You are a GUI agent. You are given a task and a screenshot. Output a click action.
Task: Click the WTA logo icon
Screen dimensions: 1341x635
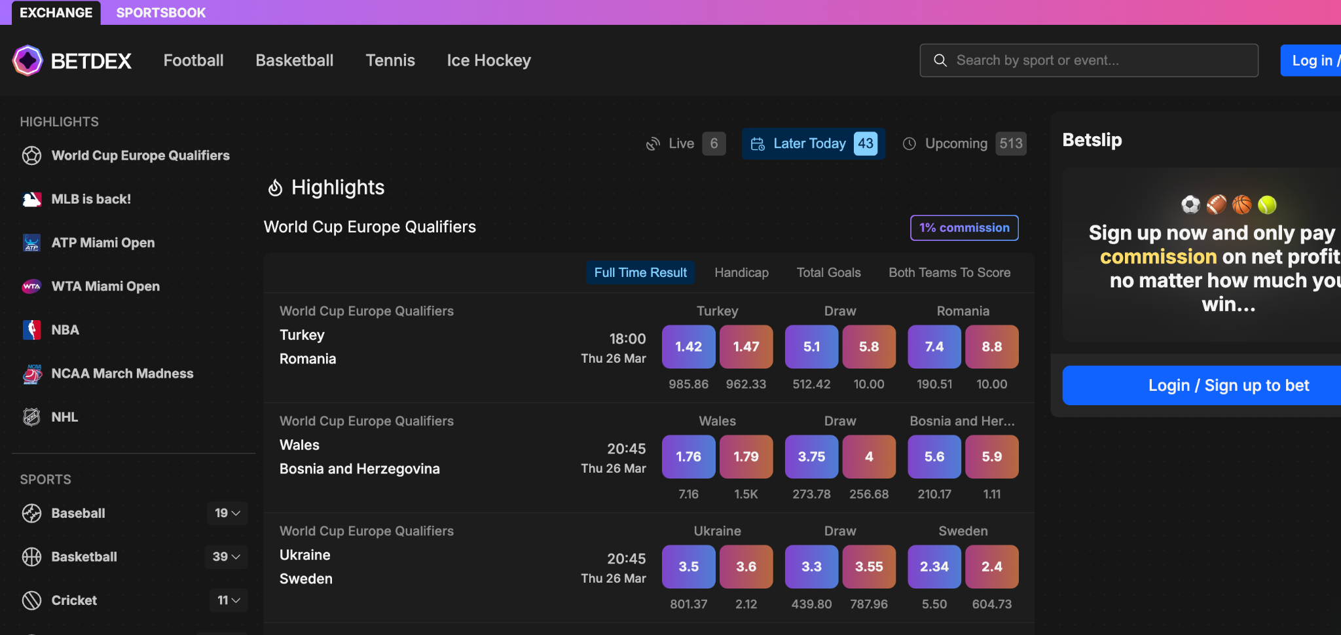pyautogui.click(x=31, y=287)
